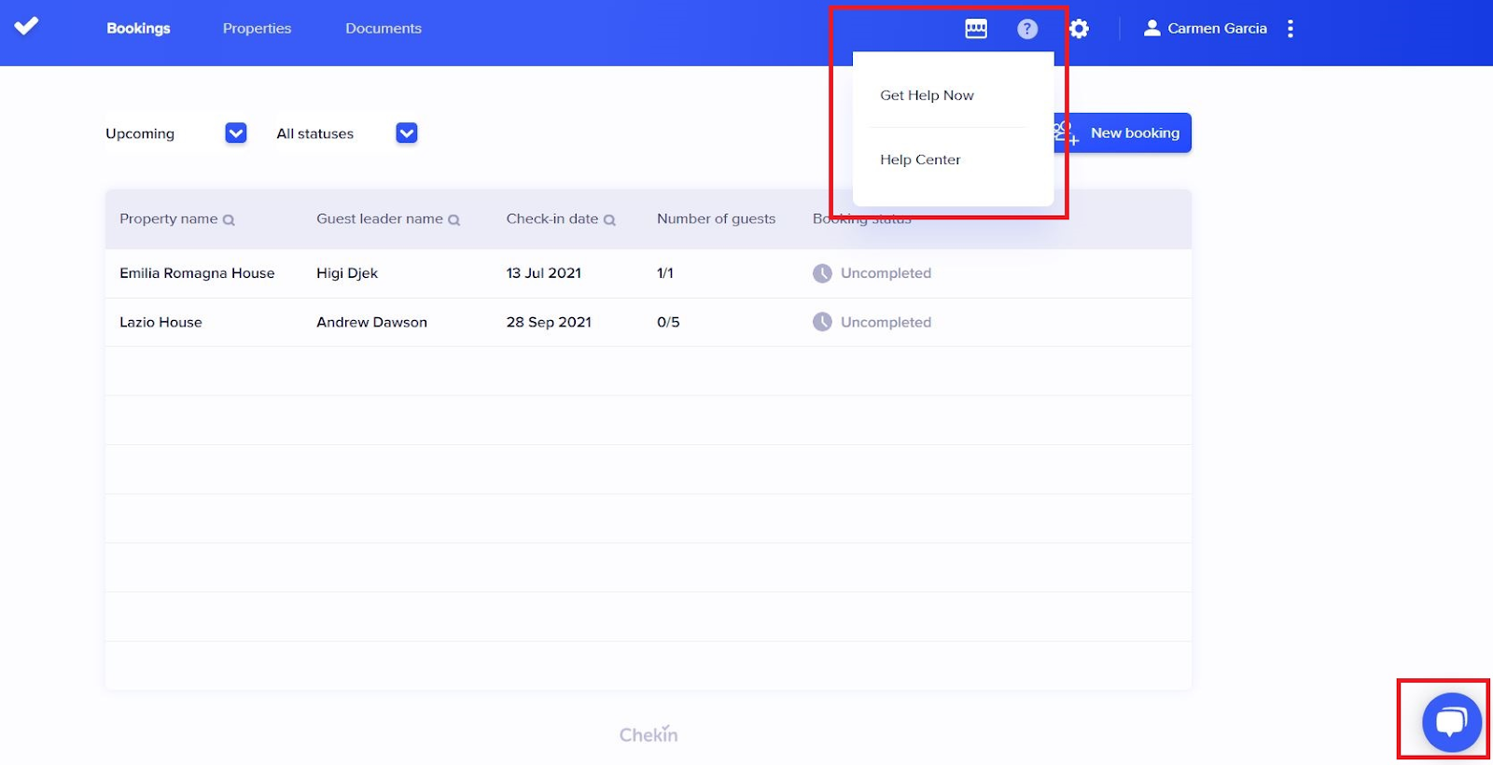The image size is (1493, 765).
Task: Open the Bookings tab
Action: tap(138, 29)
